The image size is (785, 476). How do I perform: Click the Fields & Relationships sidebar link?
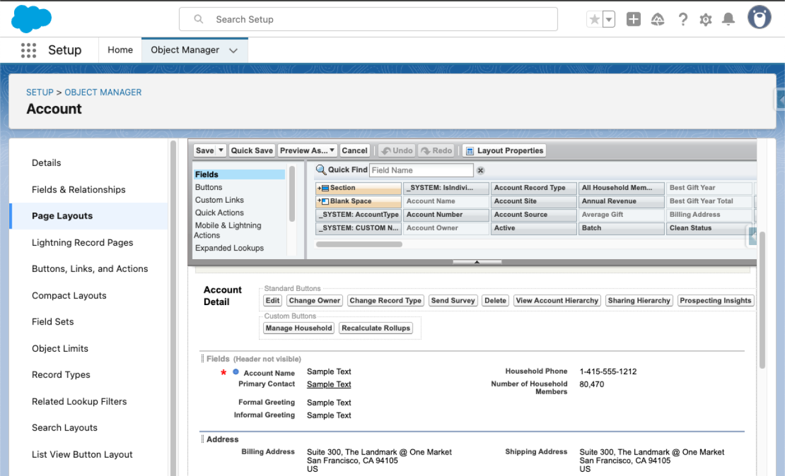tap(78, 189)
